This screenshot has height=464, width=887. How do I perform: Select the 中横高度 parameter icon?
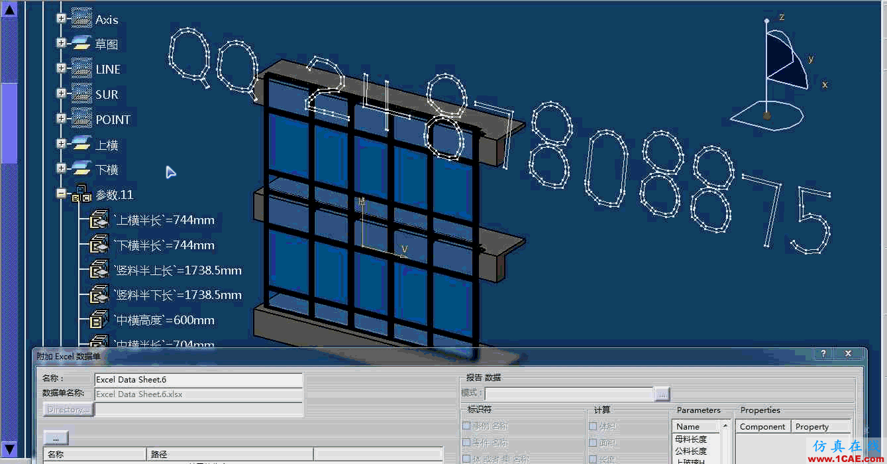pos(99,319)
